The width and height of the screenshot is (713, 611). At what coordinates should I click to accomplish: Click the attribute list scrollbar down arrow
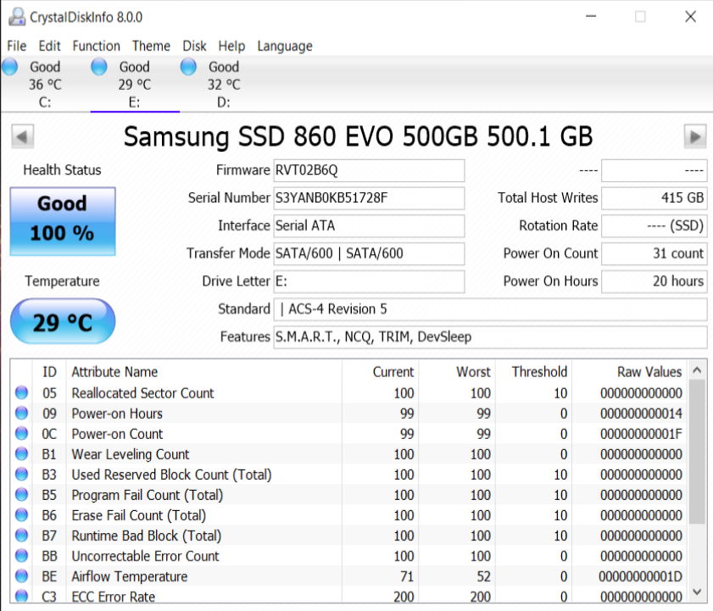coord(697,592)
